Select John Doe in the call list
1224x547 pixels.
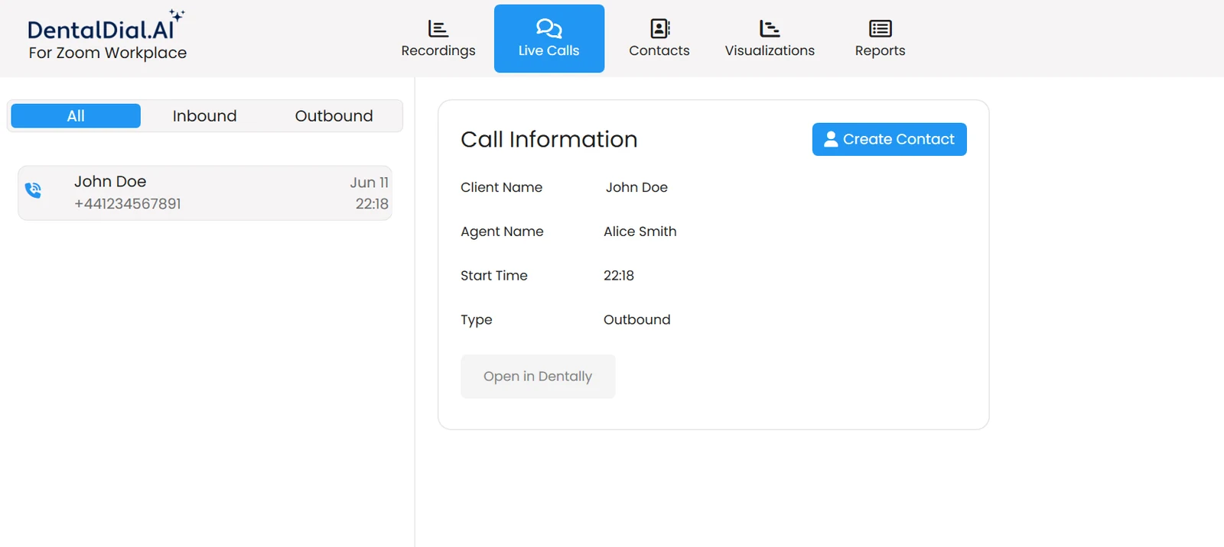(110, 182)
